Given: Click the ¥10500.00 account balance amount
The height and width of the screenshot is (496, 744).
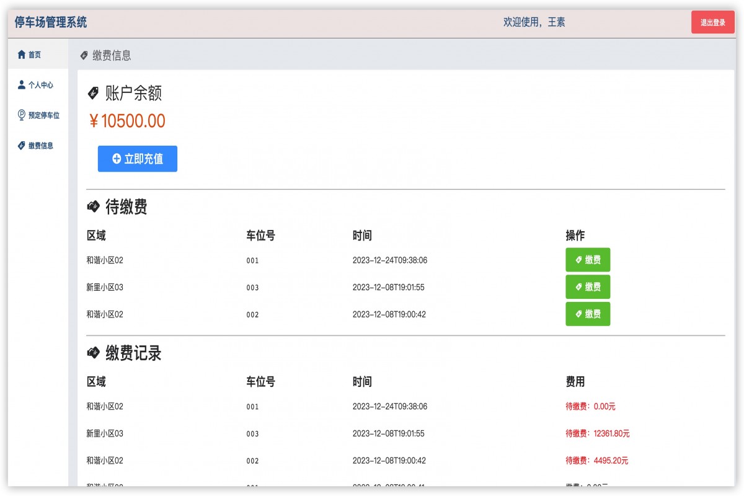Looking at the screenshot, I should 126,121.
